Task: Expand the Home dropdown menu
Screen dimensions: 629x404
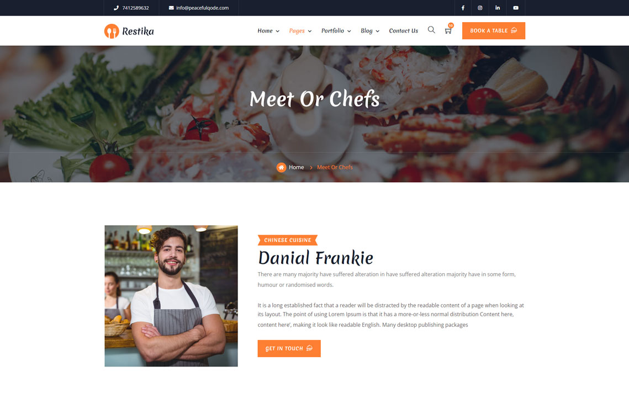Action: 268,31
